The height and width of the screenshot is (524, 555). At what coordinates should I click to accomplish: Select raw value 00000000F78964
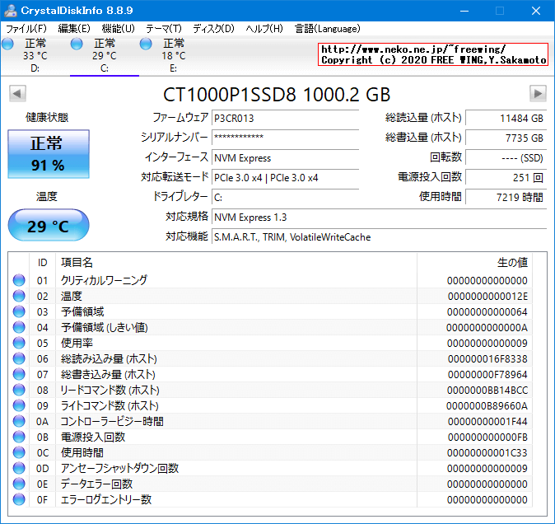tap(487, 375)
